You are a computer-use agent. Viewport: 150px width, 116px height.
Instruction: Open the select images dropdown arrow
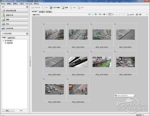coord(102,14)
